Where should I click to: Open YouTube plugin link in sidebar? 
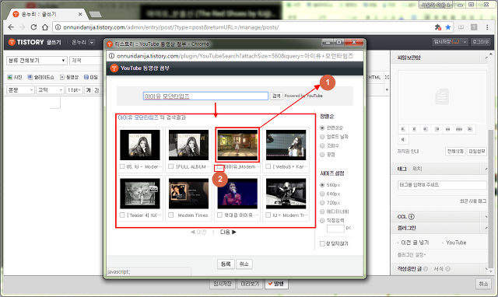click(456, 243)
